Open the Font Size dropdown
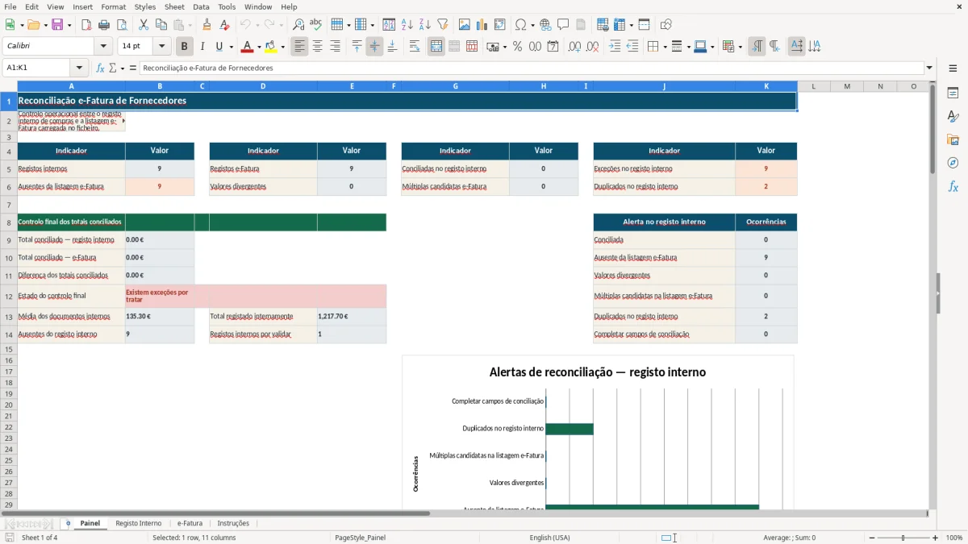This screenshot has width=968, height=544. pos(161,47)
